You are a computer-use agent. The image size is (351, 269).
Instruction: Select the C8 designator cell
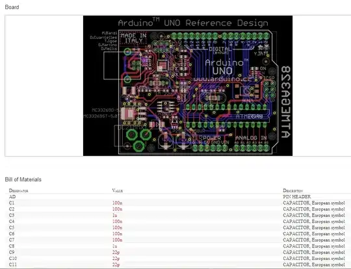pos(12,246)
